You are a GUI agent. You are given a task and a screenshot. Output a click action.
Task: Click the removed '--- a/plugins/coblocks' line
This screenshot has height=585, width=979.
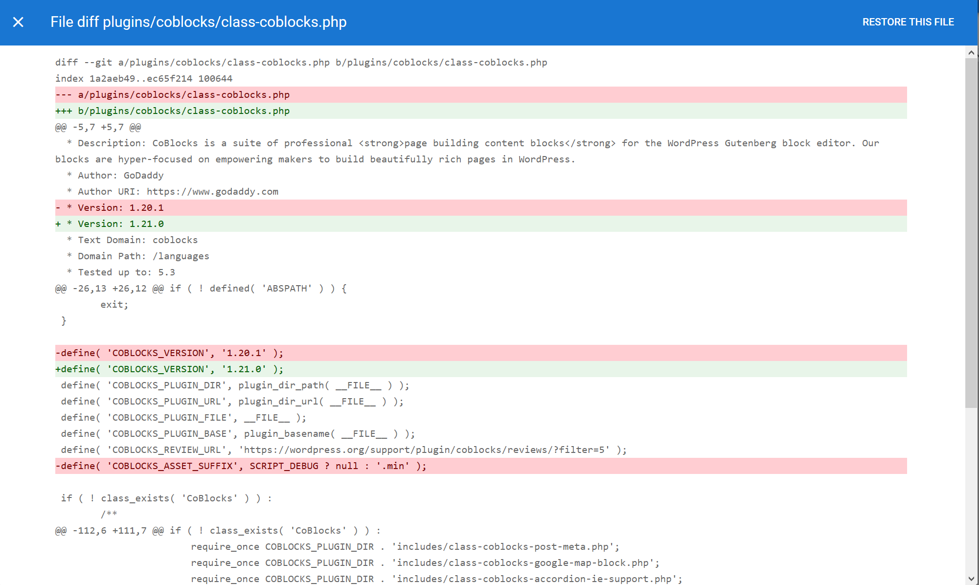coord(481,94)
